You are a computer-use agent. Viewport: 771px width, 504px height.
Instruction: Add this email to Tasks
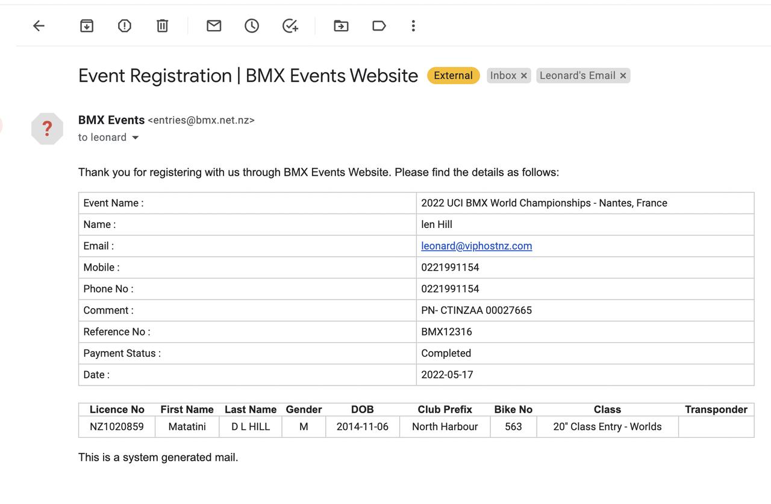290,26
